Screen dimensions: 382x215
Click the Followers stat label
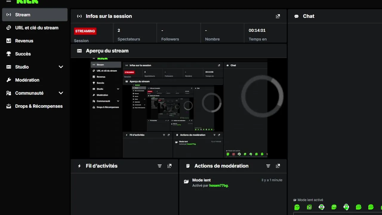170,39
